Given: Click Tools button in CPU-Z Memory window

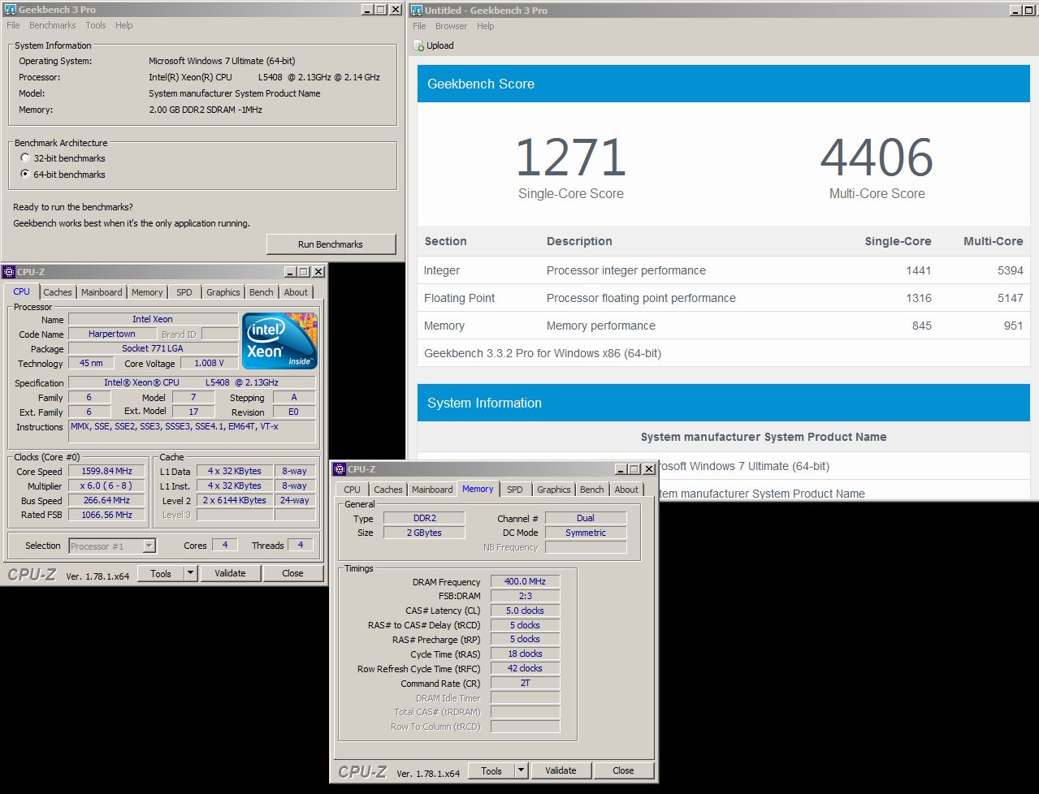Looking at the screenshot, I should pos(491,770).
